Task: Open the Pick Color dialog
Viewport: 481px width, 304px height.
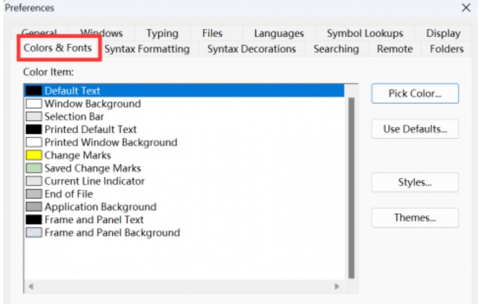Action: tap(414, 93)
